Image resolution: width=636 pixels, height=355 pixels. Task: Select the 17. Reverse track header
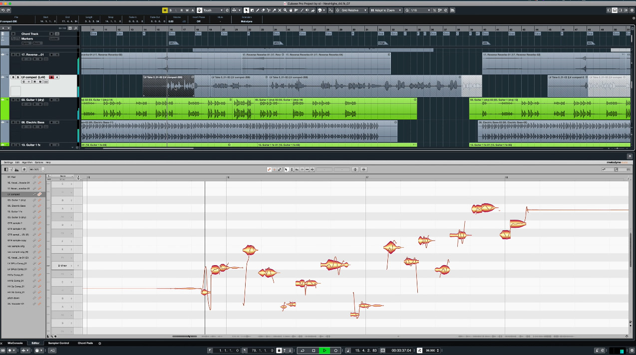coord(32,54)
